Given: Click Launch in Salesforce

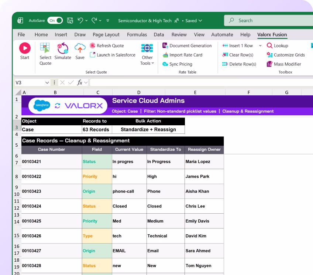Looking at the screenshot, I should [113, 55].
